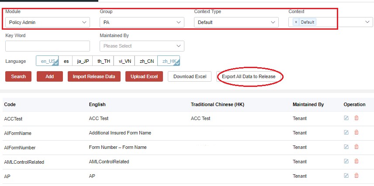Click the Search button
Screen dimensions: 374x186
(x=18, y=76)
